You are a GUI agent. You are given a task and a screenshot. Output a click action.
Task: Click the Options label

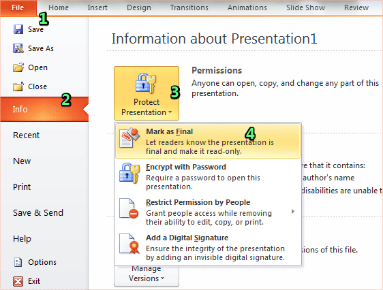(x=42, y=262)
